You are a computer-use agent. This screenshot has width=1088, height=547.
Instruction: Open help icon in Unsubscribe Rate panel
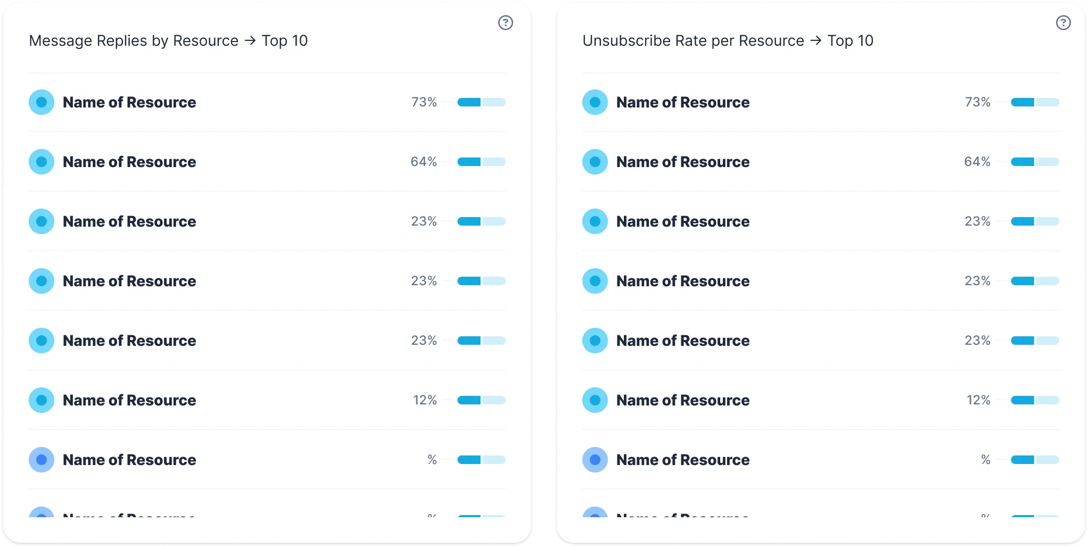(x=1063, y=23)
